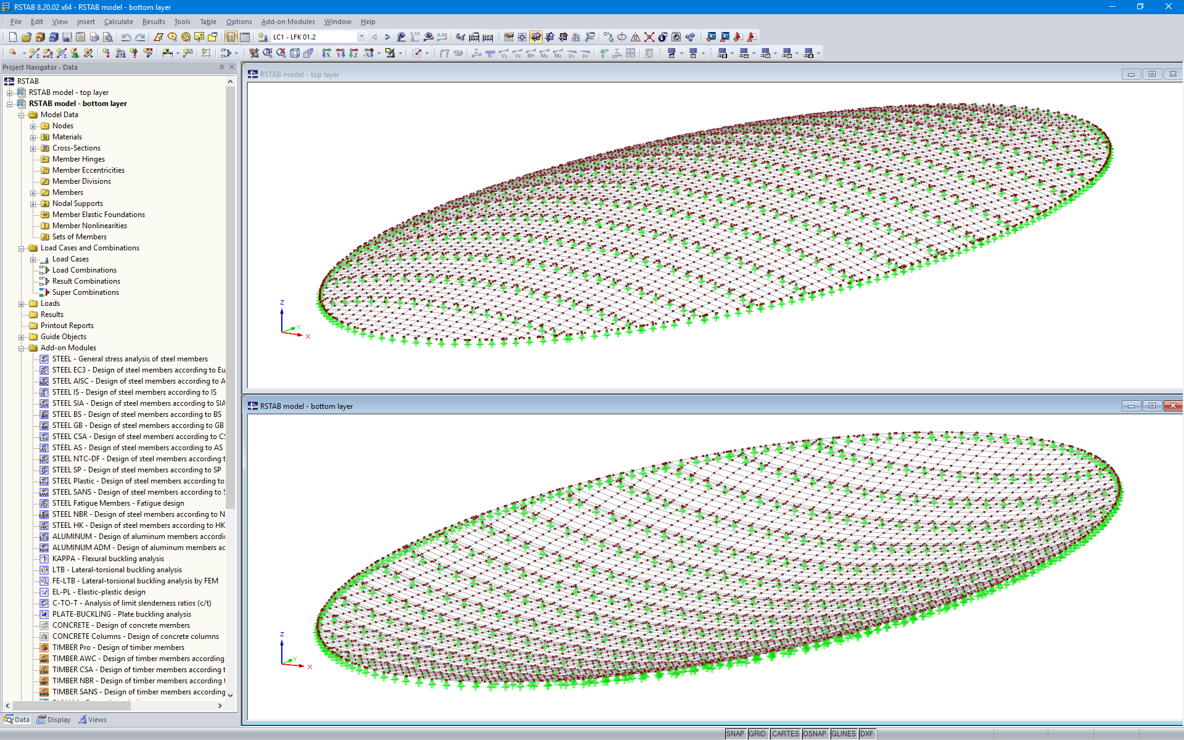Go to next load case with right arrow
Screen dimensions: 1184x740
click(x=387, y=37)
